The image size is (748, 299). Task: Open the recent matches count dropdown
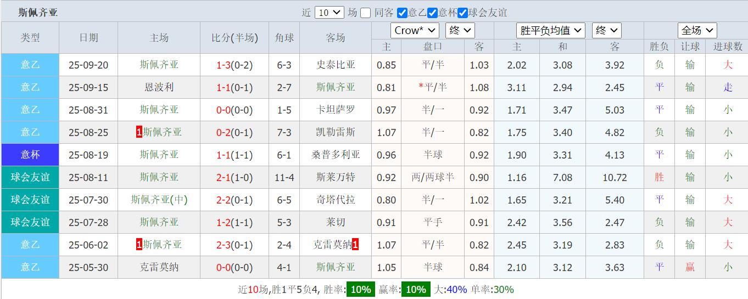point(330,13)
